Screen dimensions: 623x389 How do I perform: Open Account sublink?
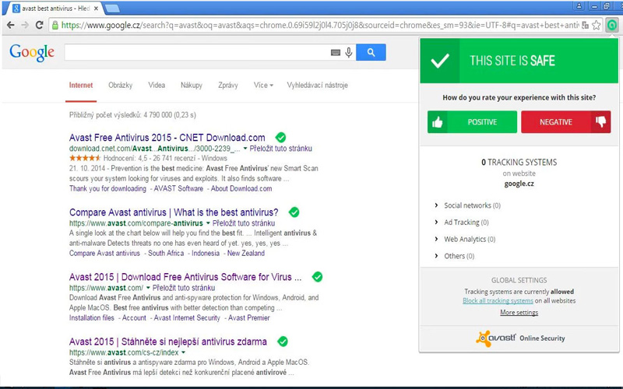click(134, 318)
